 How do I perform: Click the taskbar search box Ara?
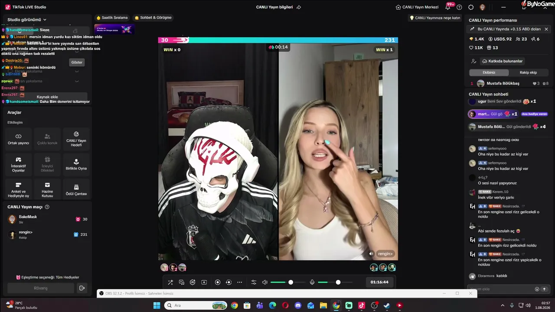point(196,305)
